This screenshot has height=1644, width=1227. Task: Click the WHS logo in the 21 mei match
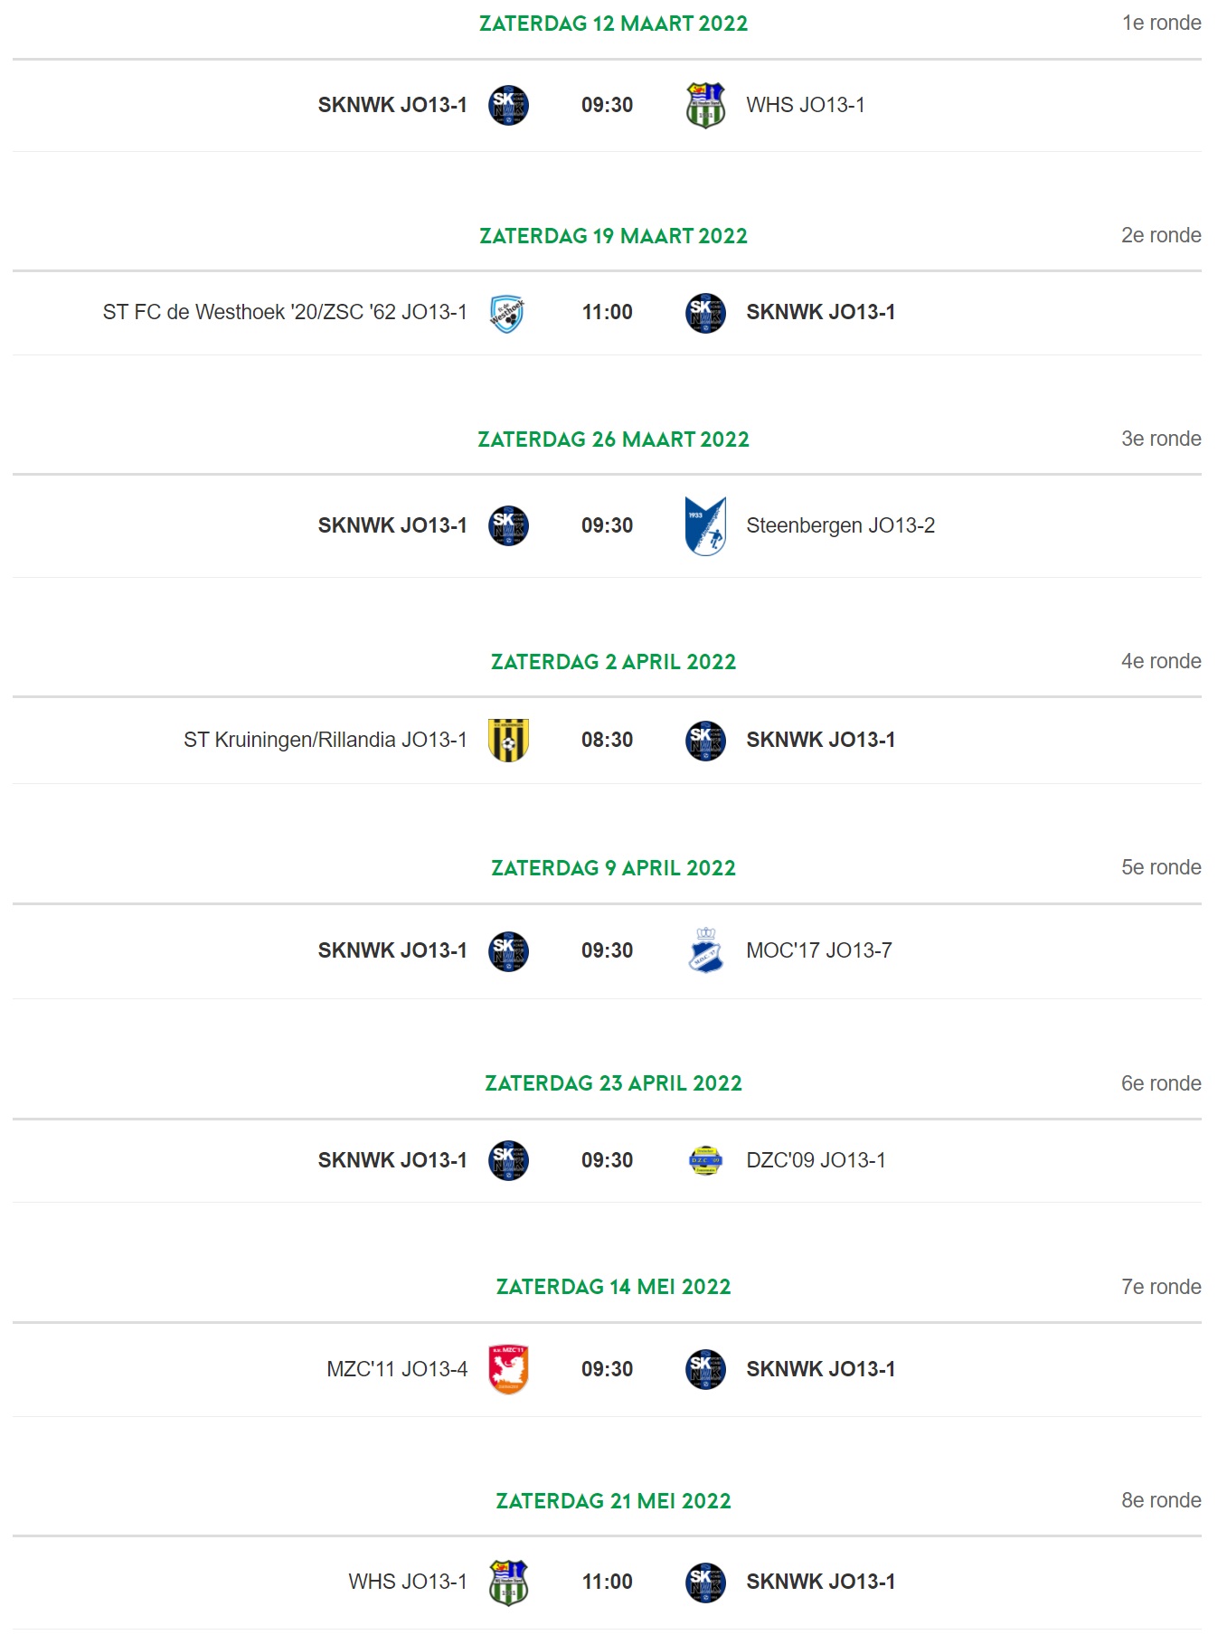(508, 1583)
